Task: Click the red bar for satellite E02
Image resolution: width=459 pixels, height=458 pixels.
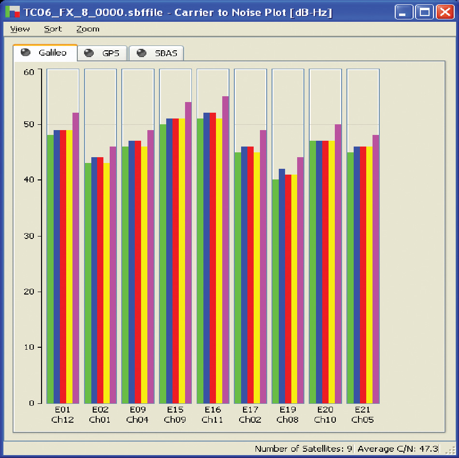Action: [x=100, y=281]
